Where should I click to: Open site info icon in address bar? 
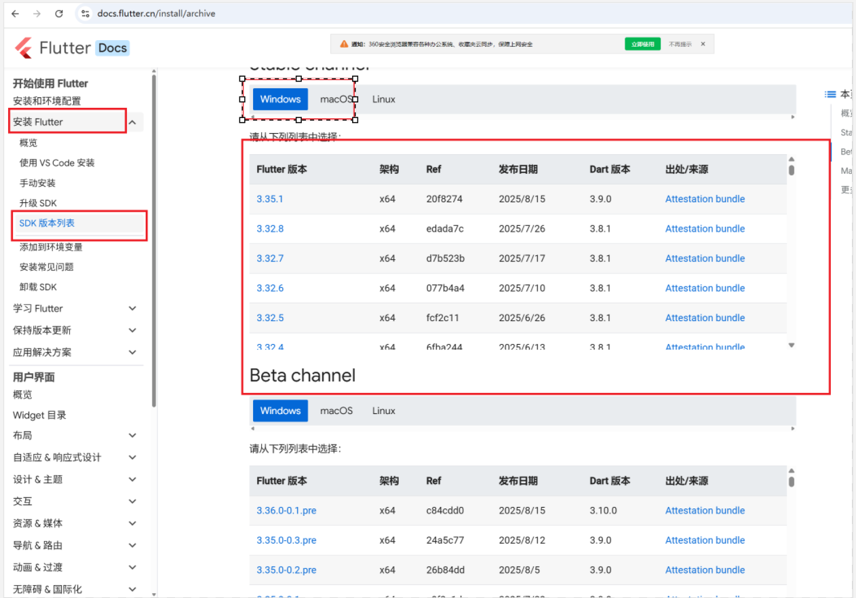coord(84,14)
